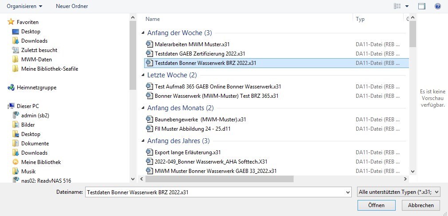Image resolution: width=448 pixels, height=216 pixels.
Task: Select the Dokumente folder icon
Action: (x=16, y=143)
